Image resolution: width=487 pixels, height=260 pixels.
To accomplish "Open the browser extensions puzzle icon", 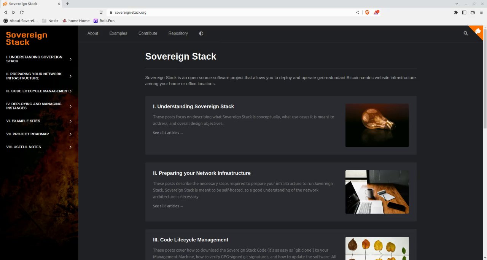I will (x=456, y=12).
